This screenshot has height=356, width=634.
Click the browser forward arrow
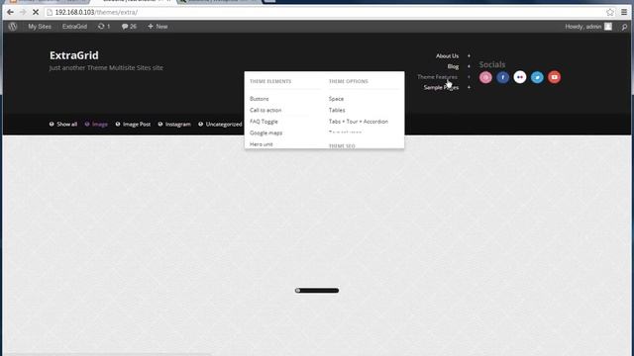pos(23,13)
